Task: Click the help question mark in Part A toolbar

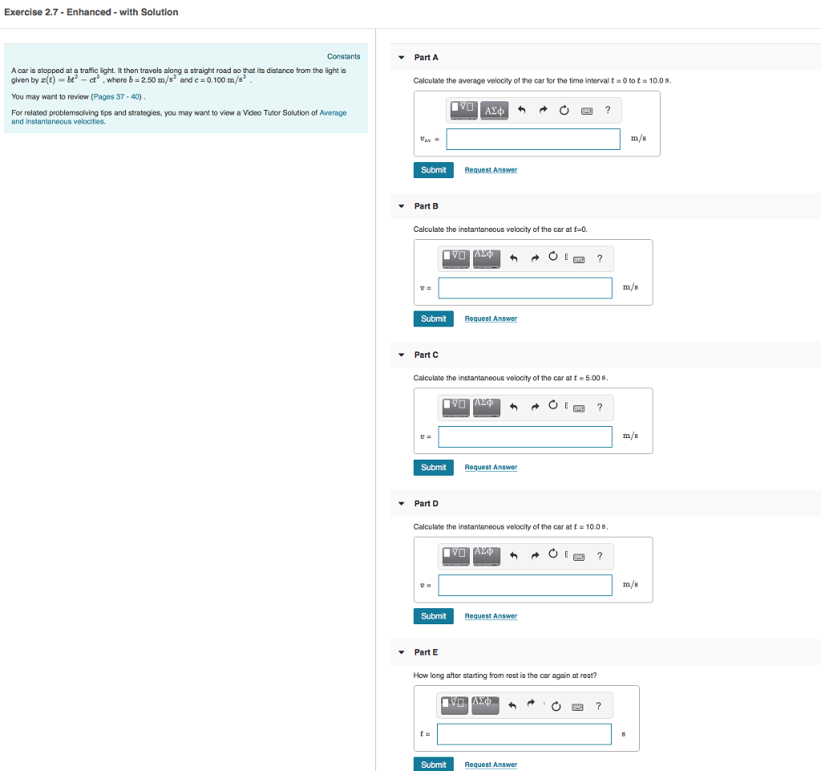Action: (605, 111)
